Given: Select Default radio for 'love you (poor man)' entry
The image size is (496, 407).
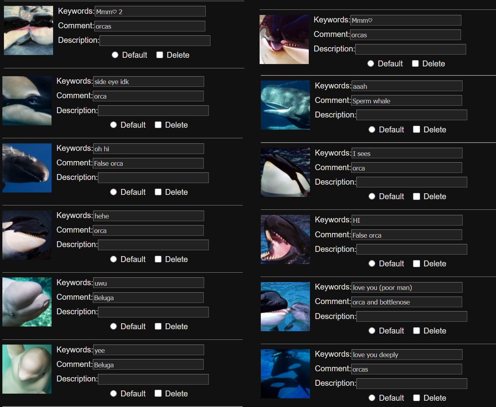Looking at the screenshot, I should pyautogui.click(x=372, y=331).
